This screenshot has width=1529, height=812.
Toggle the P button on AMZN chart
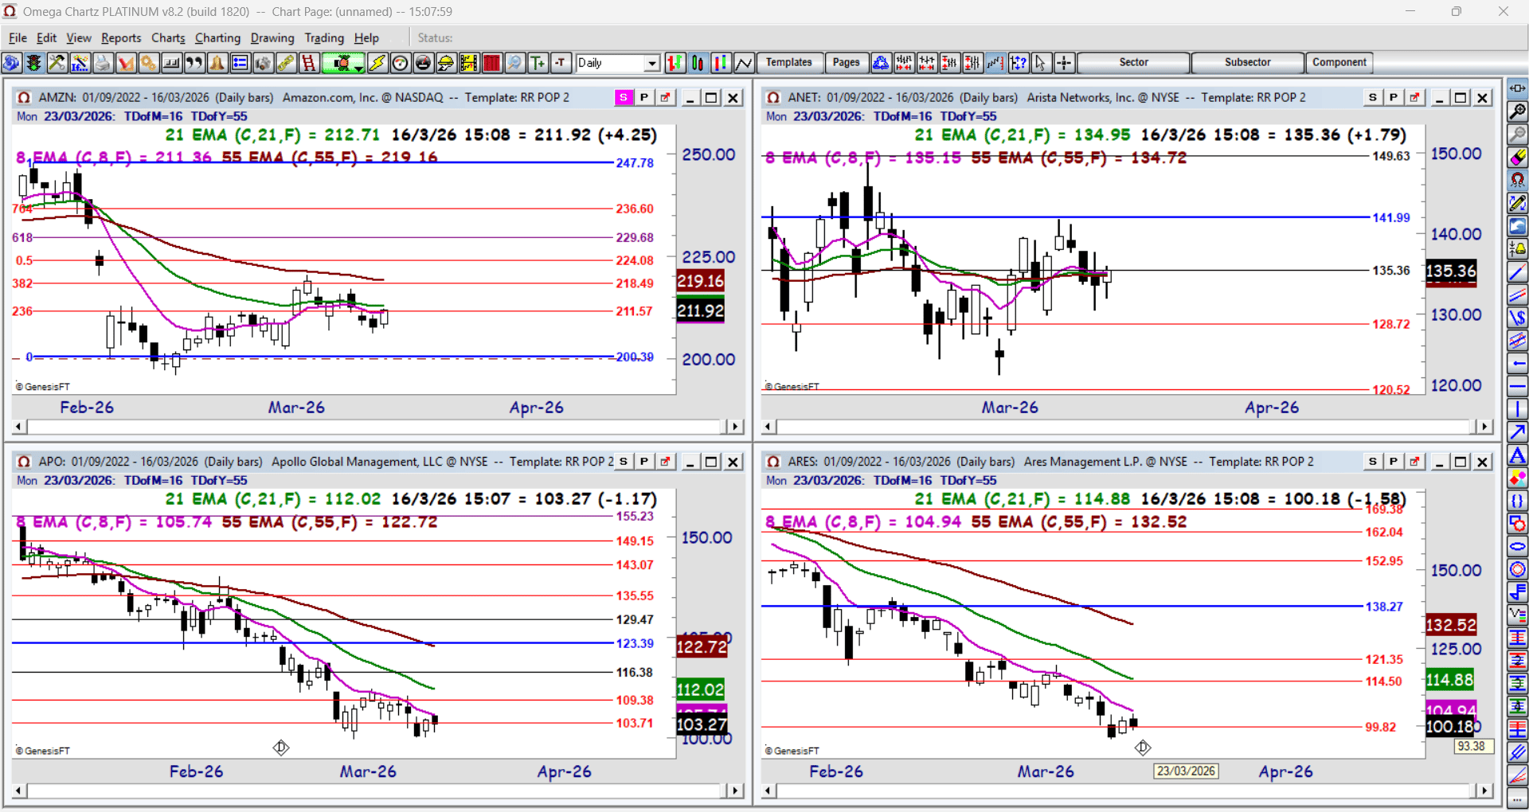coord(644,97)
